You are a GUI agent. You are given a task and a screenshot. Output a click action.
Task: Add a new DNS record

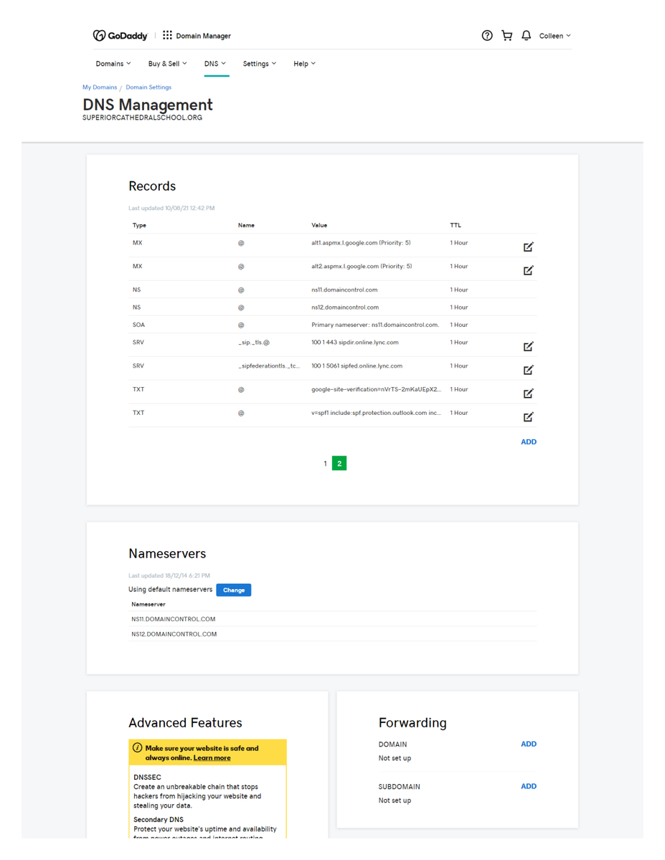528,442
